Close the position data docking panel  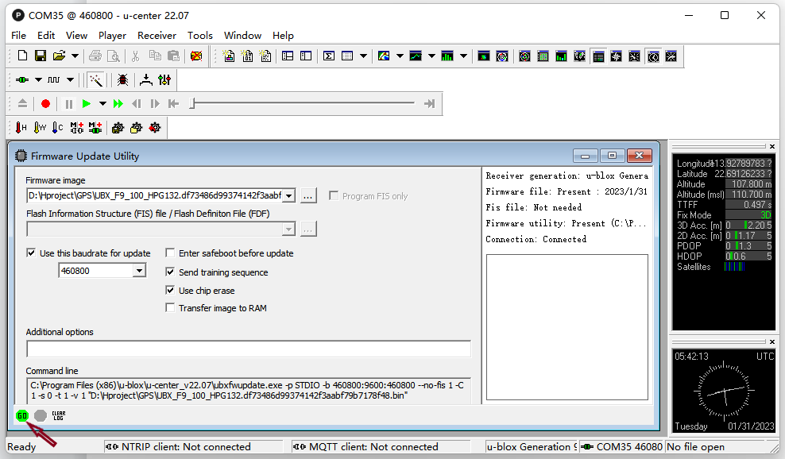772,146
